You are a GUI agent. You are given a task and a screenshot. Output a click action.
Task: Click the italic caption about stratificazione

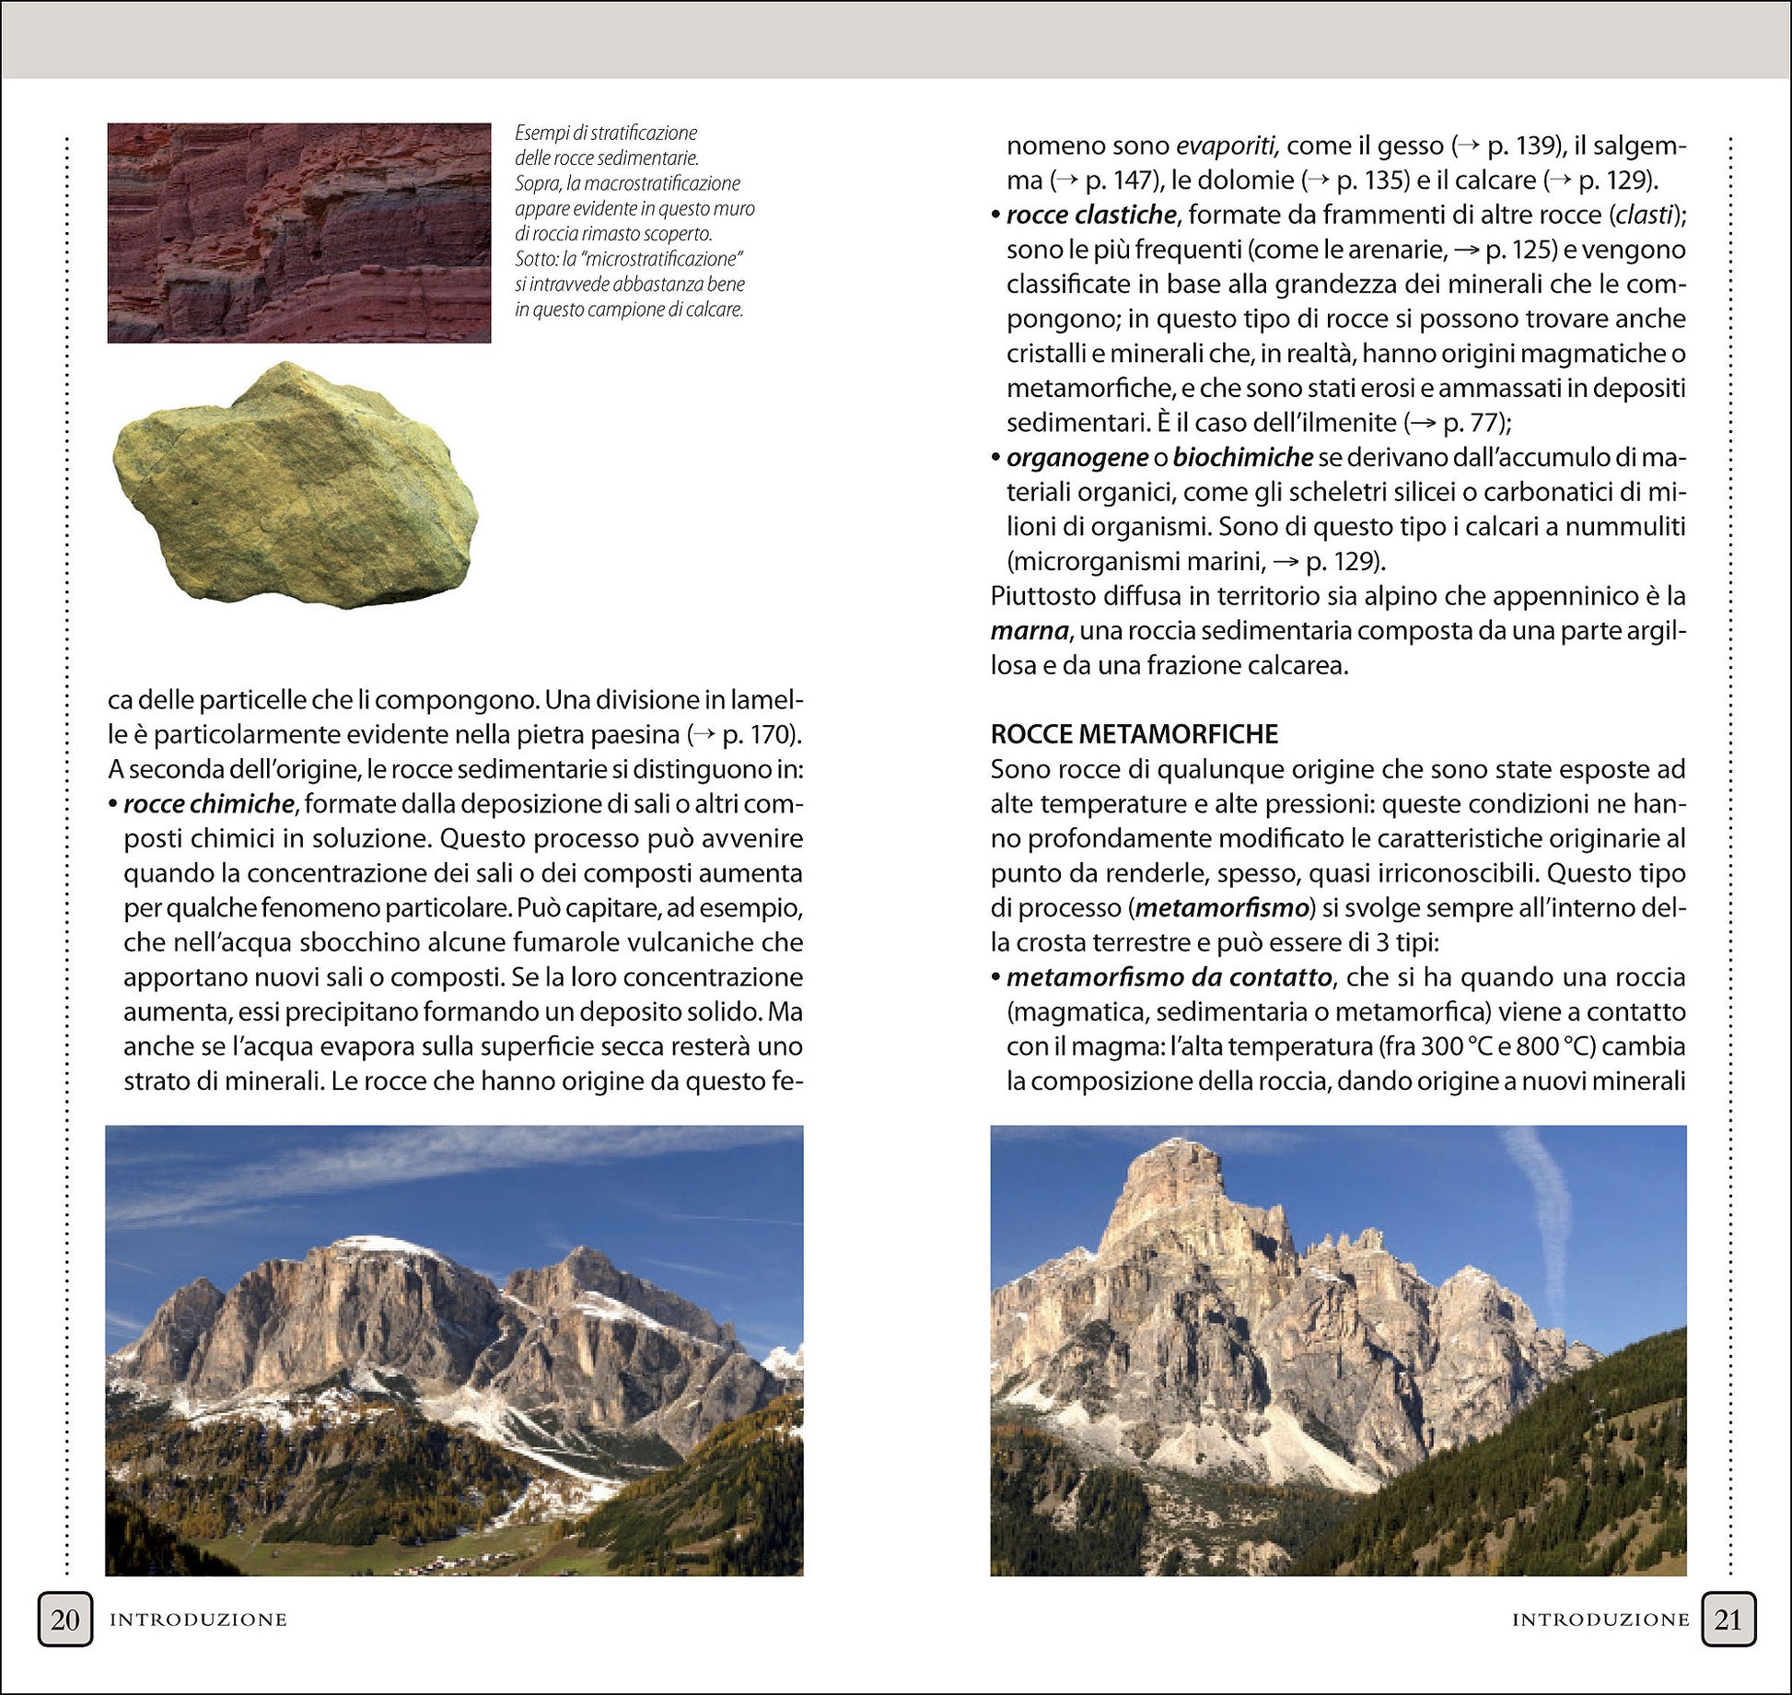pyautogui.click(x=634, y=221)
